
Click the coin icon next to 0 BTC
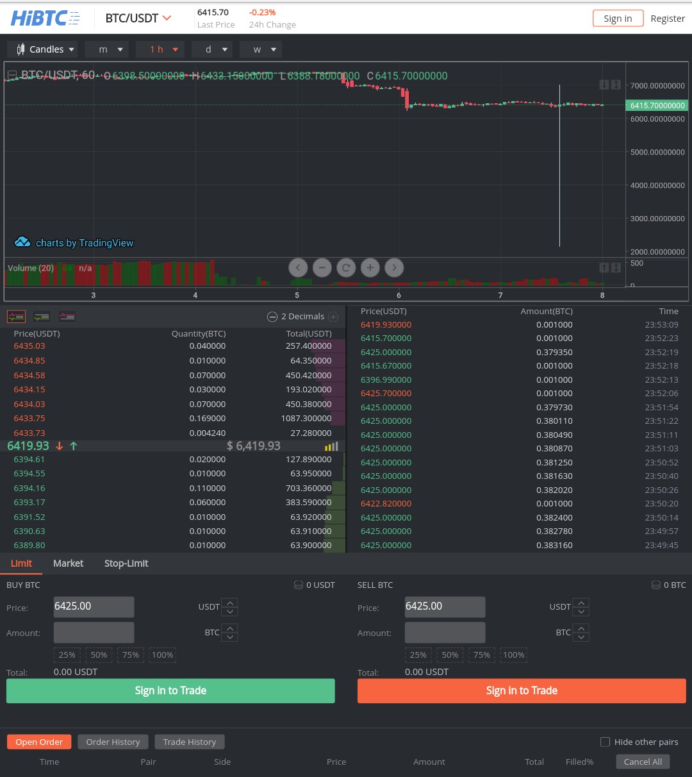pyautogui.click(x=656, y=585)
